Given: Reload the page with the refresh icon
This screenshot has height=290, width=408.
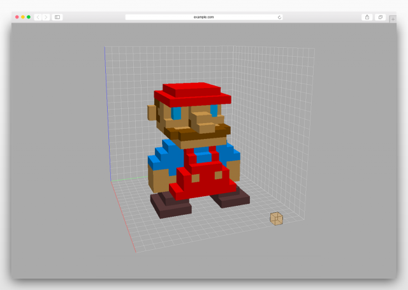Looking at the screenshot, I should (x=279, y=17).
